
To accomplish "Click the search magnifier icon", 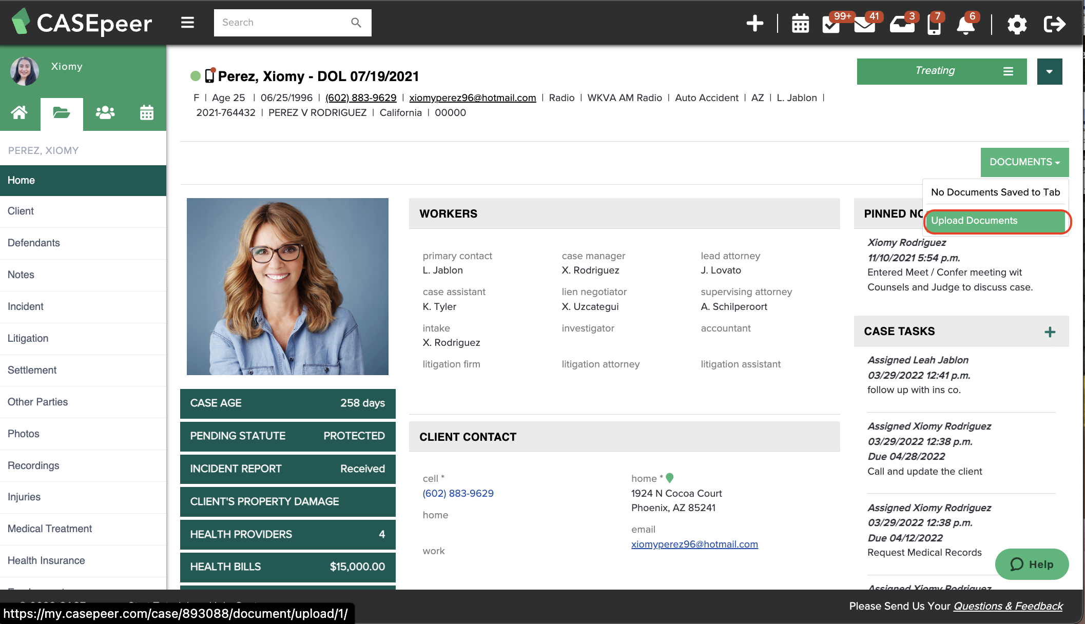I will click(x=356, y=23).
